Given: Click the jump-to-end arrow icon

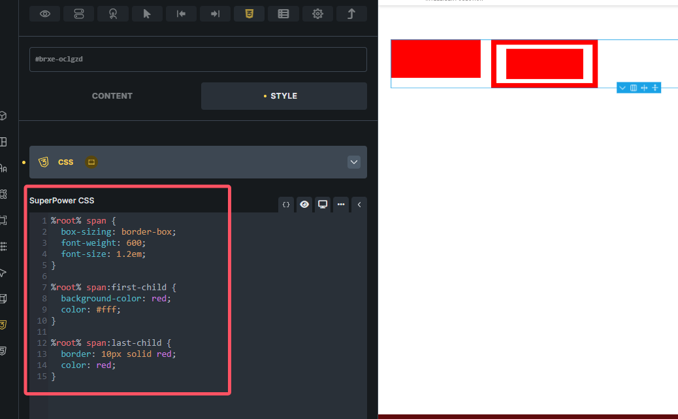Looking at the screenshot, I should click(215, 14).
